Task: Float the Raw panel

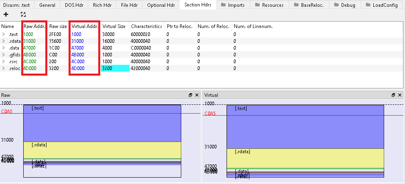Action: 190,95
